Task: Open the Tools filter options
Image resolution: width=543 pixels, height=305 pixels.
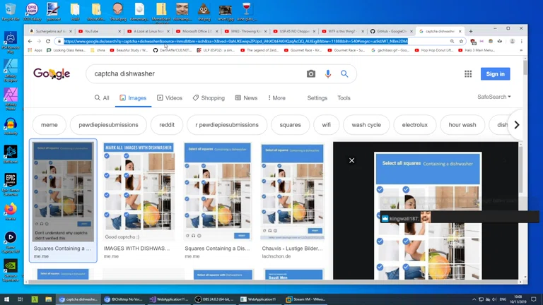Action: coord(344,98)
